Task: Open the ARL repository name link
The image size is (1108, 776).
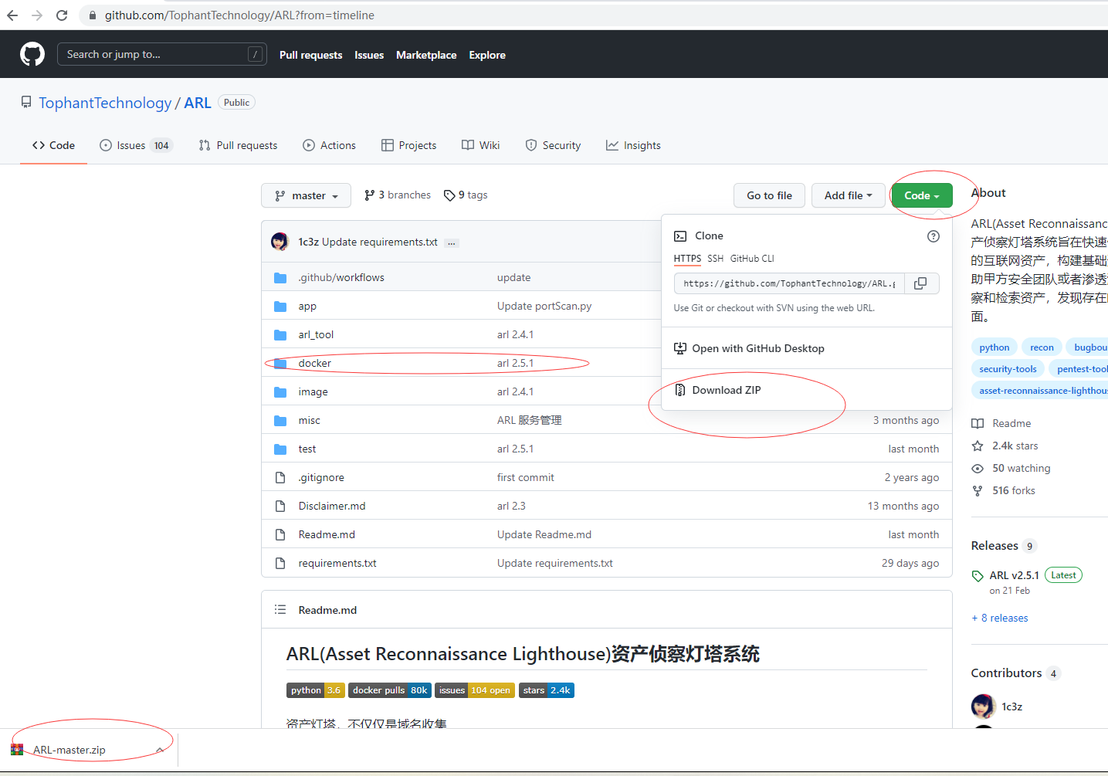Action: (x=198, y=103)
